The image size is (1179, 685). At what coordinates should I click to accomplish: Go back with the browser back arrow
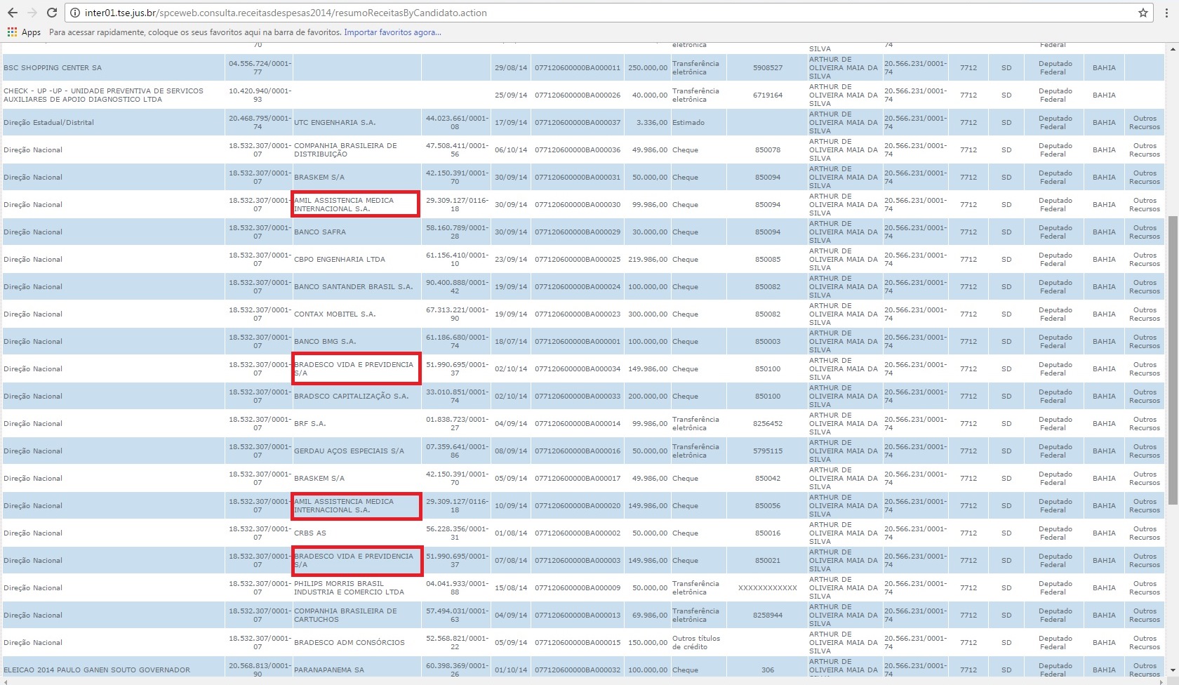[13, 13]
